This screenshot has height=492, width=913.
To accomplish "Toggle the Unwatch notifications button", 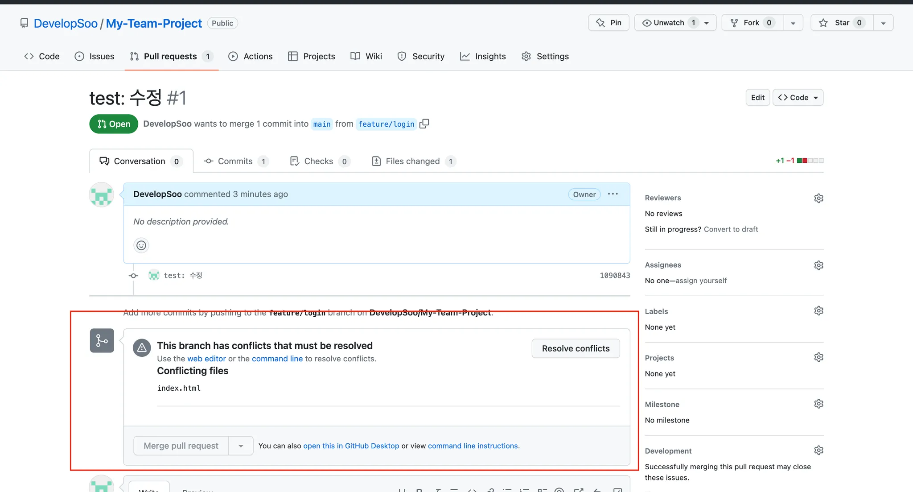I will click(669, 23).
